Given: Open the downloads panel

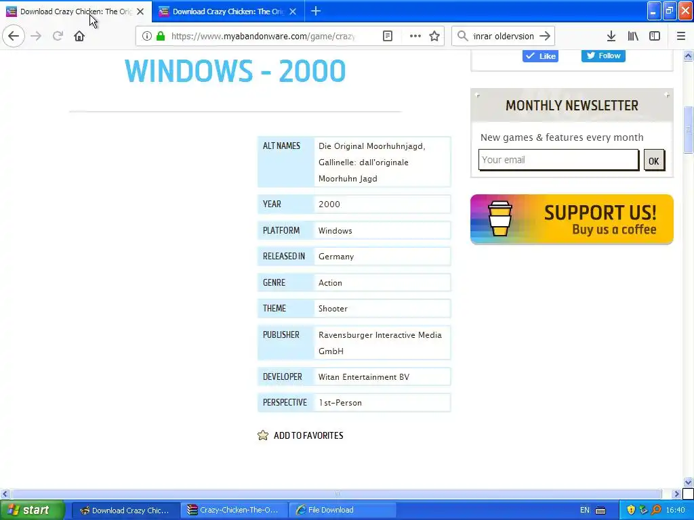Looking at the screenshot, I should coord(611,36).
